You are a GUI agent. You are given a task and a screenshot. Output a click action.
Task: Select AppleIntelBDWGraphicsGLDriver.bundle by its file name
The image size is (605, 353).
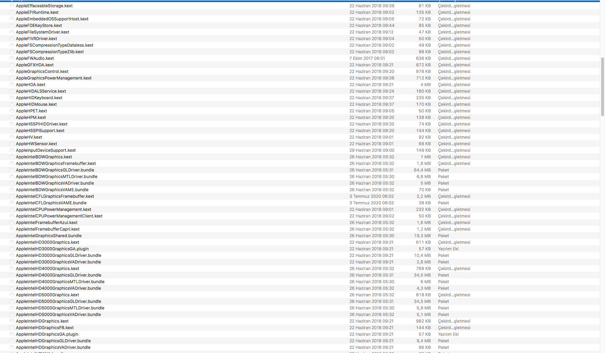(x=55, y=170)
